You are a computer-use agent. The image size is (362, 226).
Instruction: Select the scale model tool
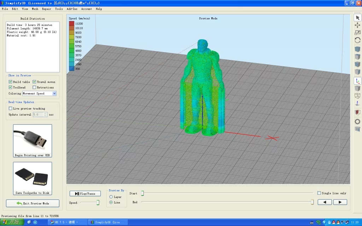[x=357, y=32]
